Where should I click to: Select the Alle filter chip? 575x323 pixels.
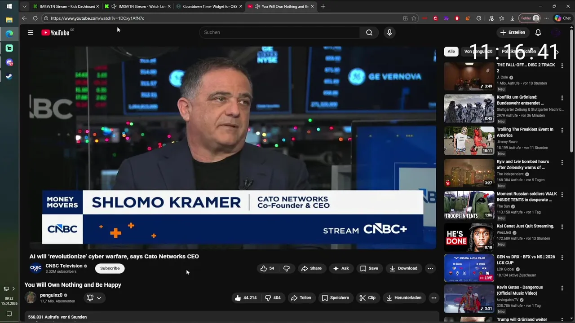coord(451,52)
